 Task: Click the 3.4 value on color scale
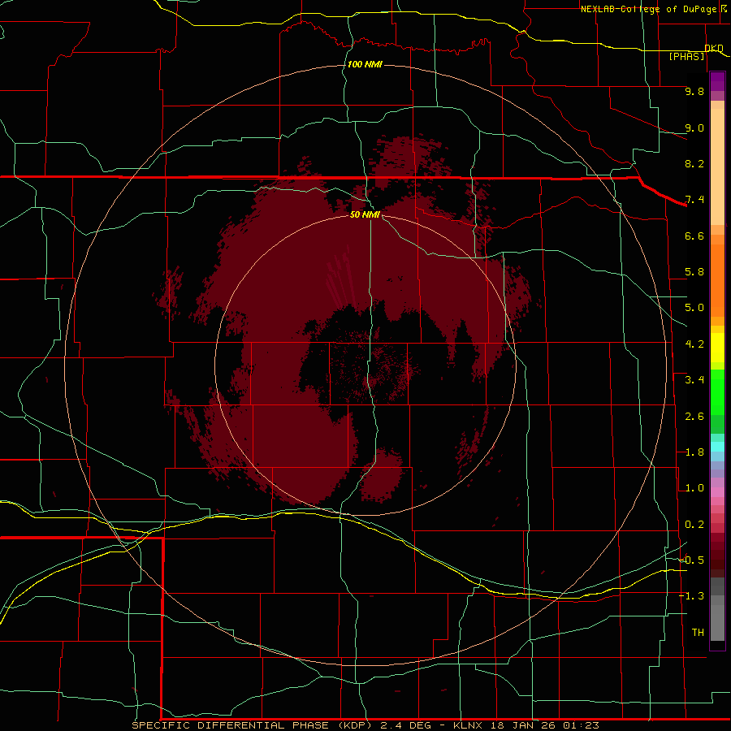coord(694,380)
